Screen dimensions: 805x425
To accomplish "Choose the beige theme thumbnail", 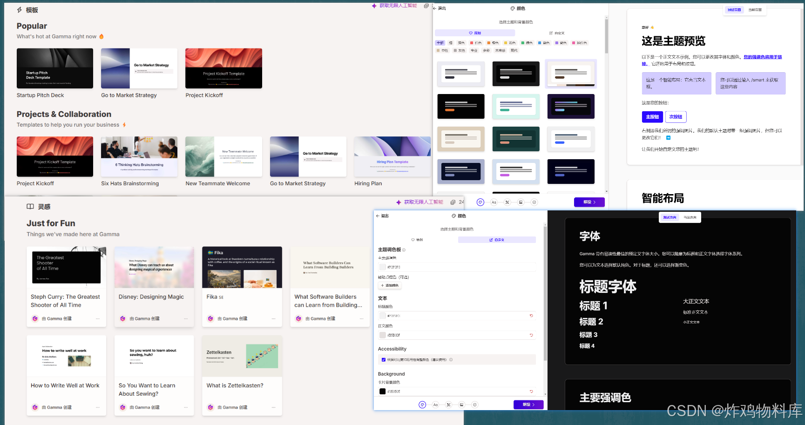I will [x=461, y=139].
